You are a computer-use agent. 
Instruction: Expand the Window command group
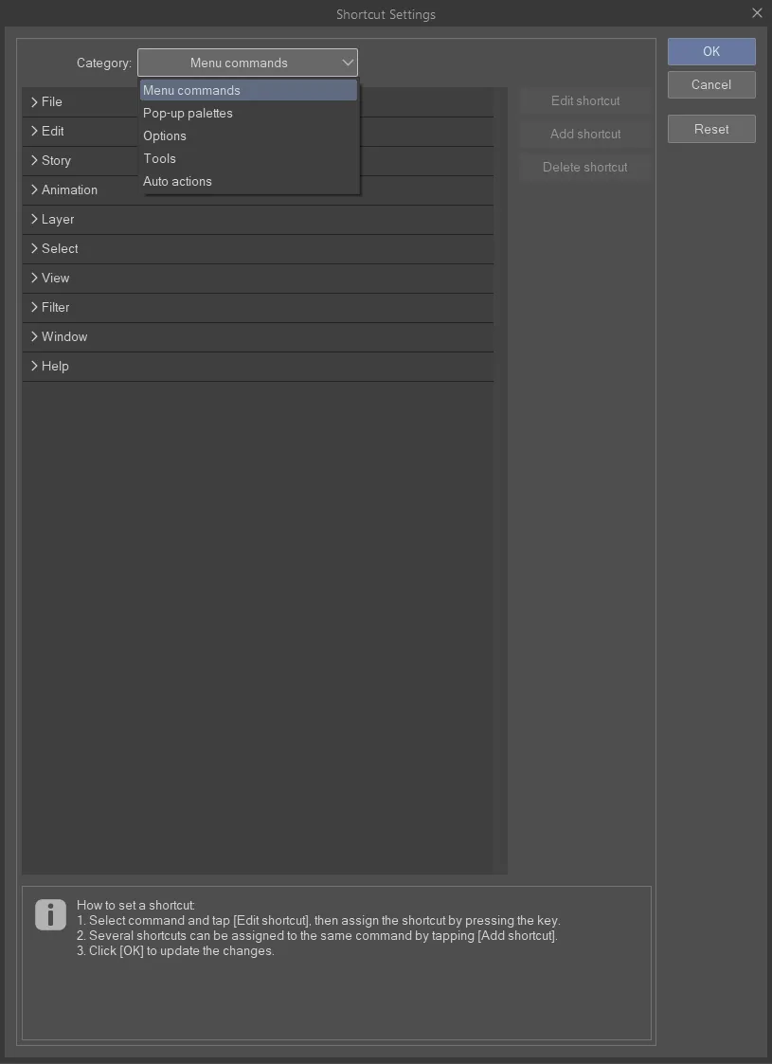pos(35,337)
